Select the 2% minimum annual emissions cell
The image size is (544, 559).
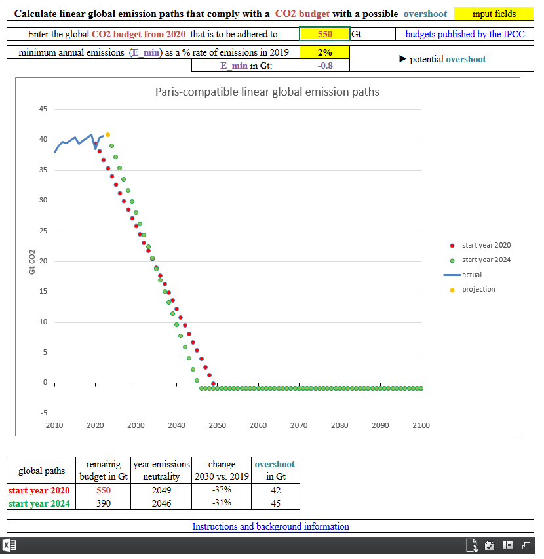(x=324, y=52)
